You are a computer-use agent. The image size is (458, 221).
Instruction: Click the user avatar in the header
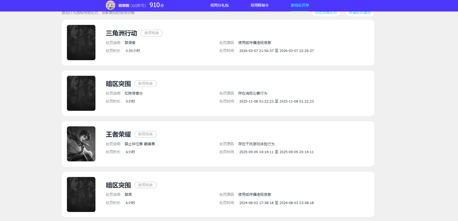[111, 5]
